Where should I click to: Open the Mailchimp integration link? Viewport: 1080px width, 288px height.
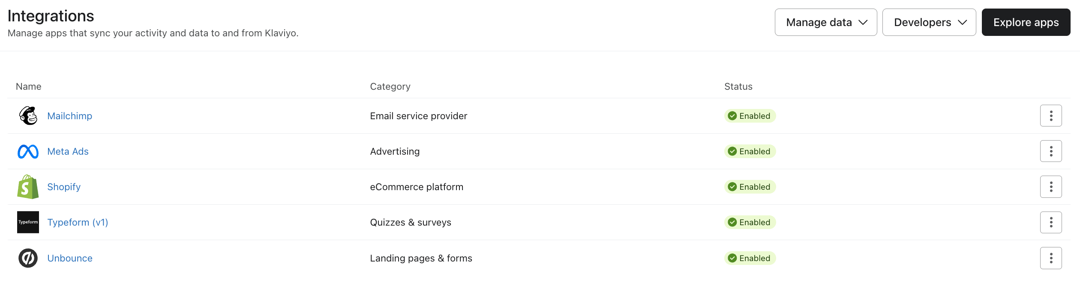click(69, 116)
